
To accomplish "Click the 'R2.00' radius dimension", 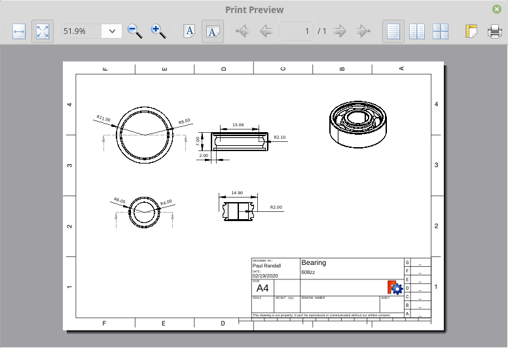I will 276,207.
